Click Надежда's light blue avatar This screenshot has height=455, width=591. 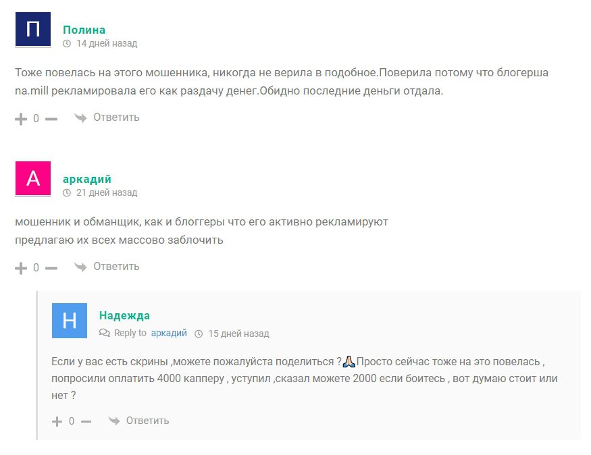click(70, 321)
